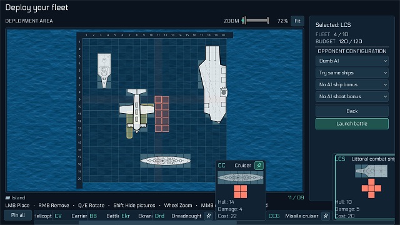
Task: Click the 'Selected: LCS' text
Action: 333,25
